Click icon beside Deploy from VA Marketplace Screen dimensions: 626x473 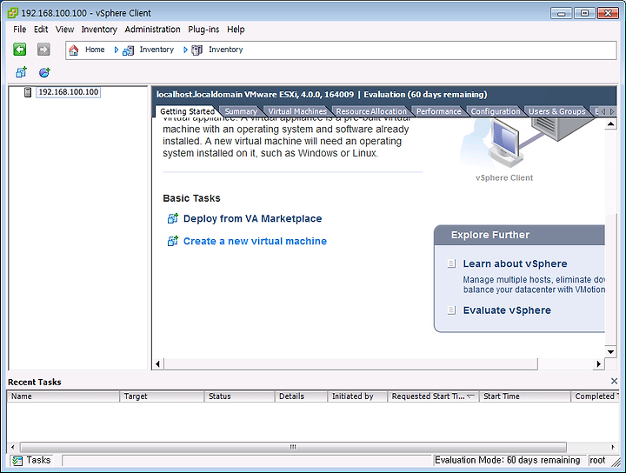[x=172, y=218]
